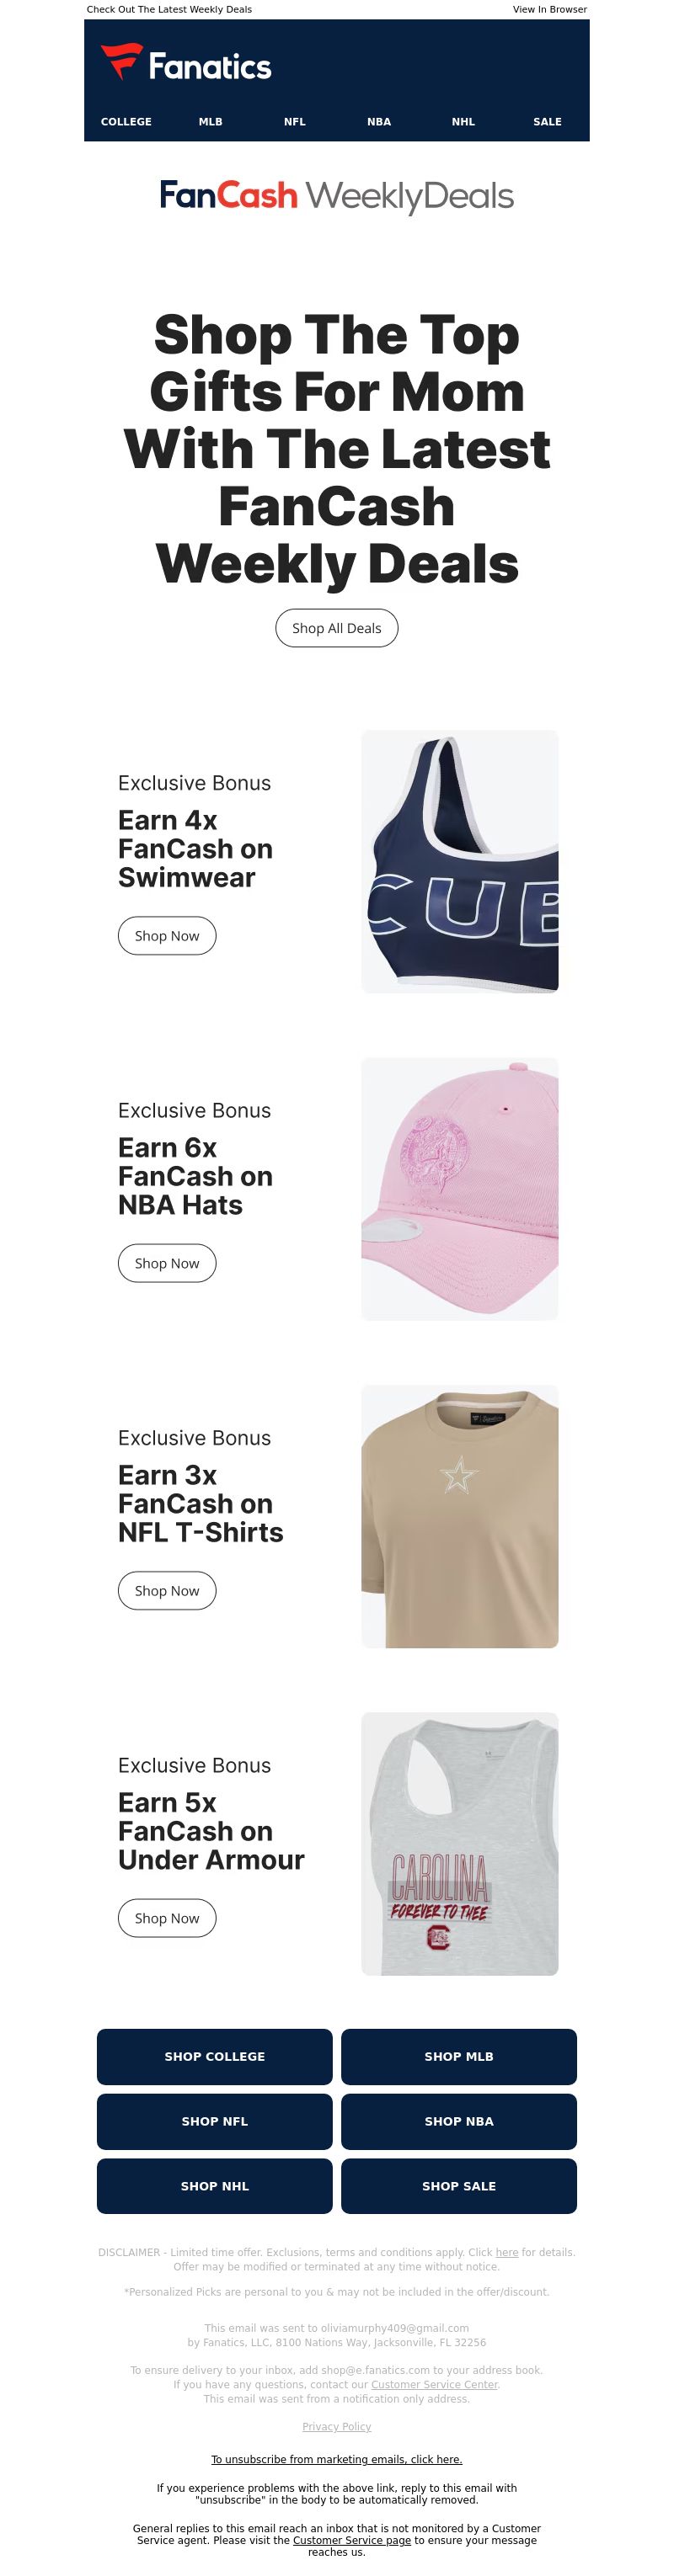674x2576 pixels.
Task: Open the tan Cowboys T-shirt image
Action: [460, 1516]
